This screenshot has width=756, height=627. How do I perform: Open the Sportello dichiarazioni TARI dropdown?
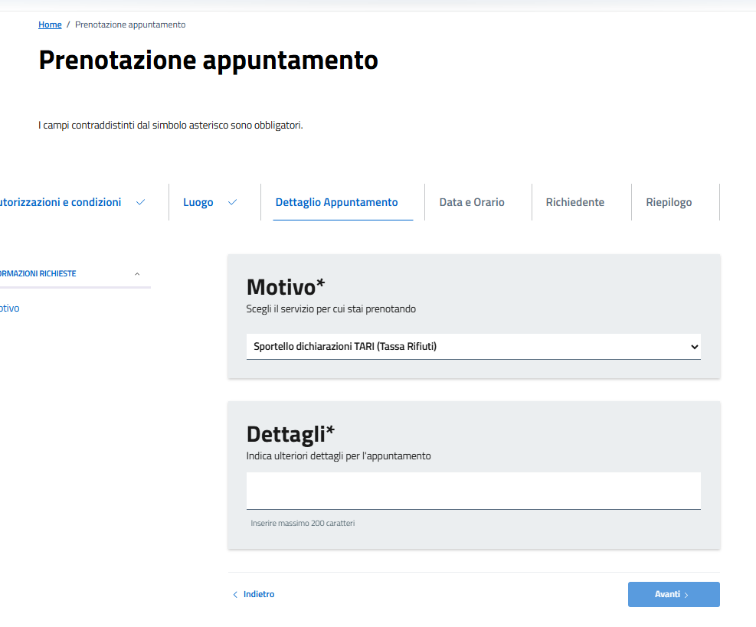473,346
